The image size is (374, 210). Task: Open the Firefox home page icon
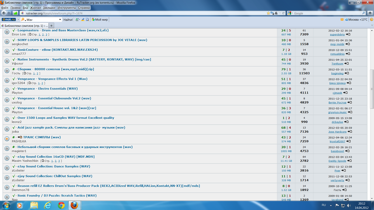pos(370,13)
